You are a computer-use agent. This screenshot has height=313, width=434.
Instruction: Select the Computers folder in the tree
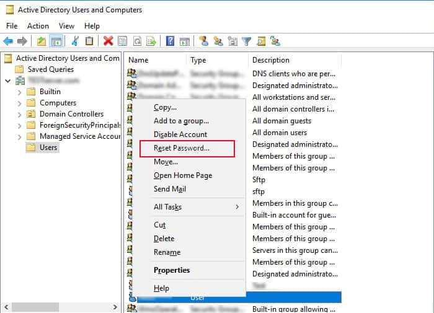[58, 103]
